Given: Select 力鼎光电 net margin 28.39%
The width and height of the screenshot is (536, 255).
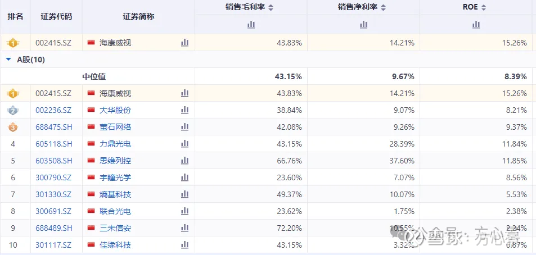Looking at the screenshot, I should coord(402,144).
